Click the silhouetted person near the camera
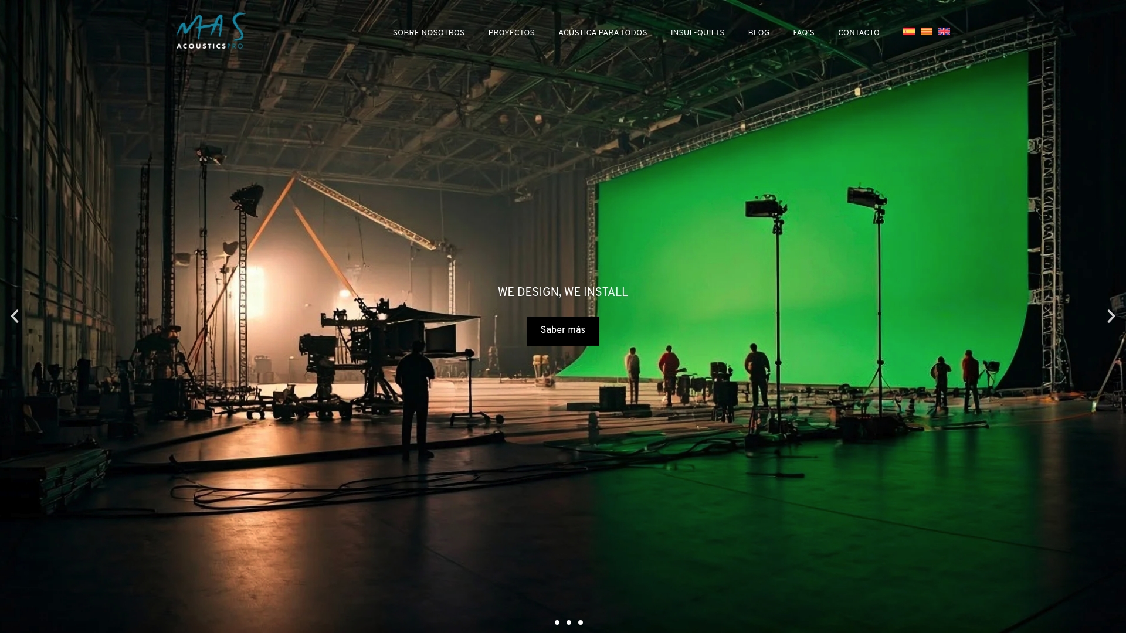Screen dimensions: 1126x633 [x=415, y=399]
